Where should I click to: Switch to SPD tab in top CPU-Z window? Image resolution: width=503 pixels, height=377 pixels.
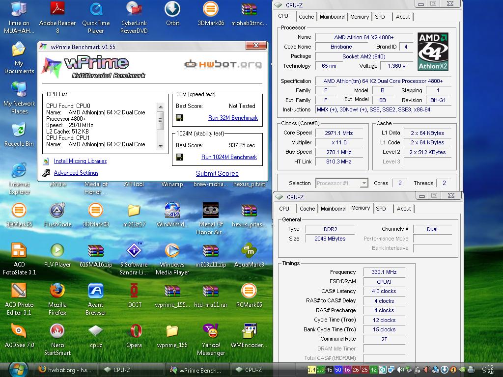380,17
